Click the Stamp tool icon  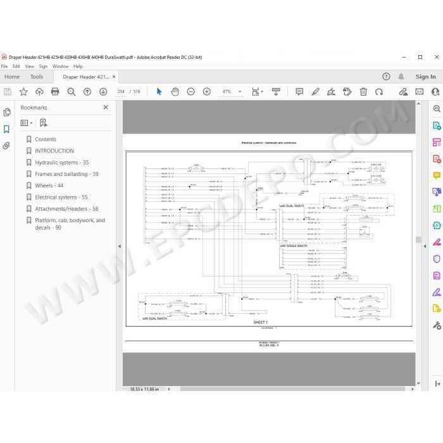coord(347,92)
